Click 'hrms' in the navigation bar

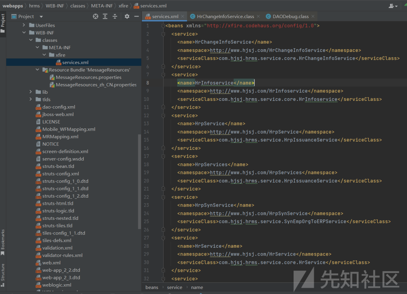34,6
